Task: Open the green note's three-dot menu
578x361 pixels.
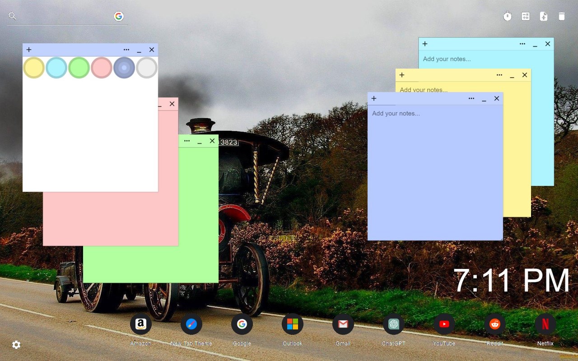Action: point(187,141)
